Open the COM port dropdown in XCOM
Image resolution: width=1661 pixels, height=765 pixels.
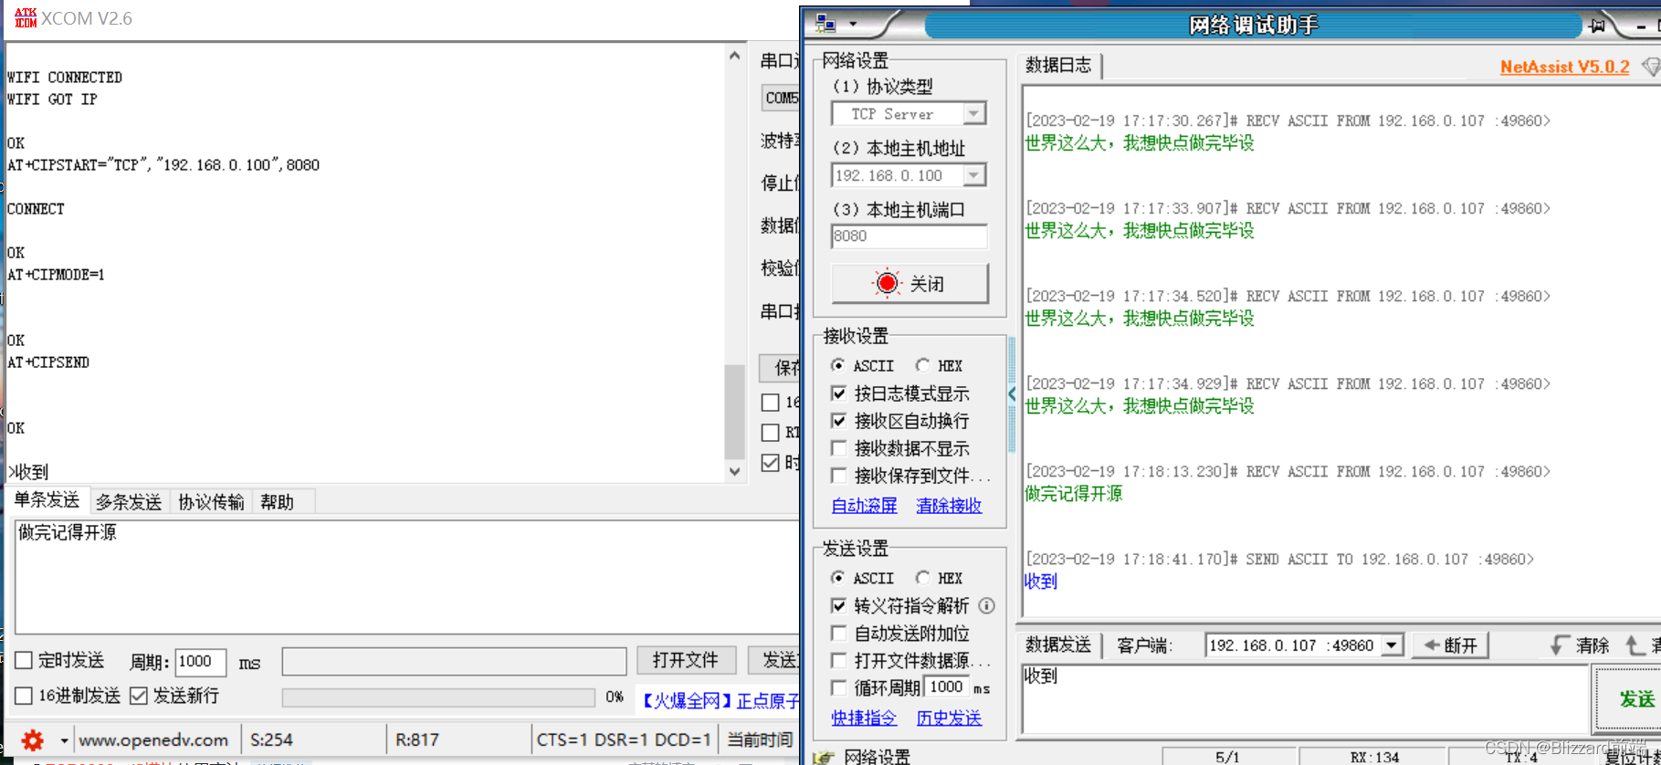pyautogui.click(x=782, y=98)
